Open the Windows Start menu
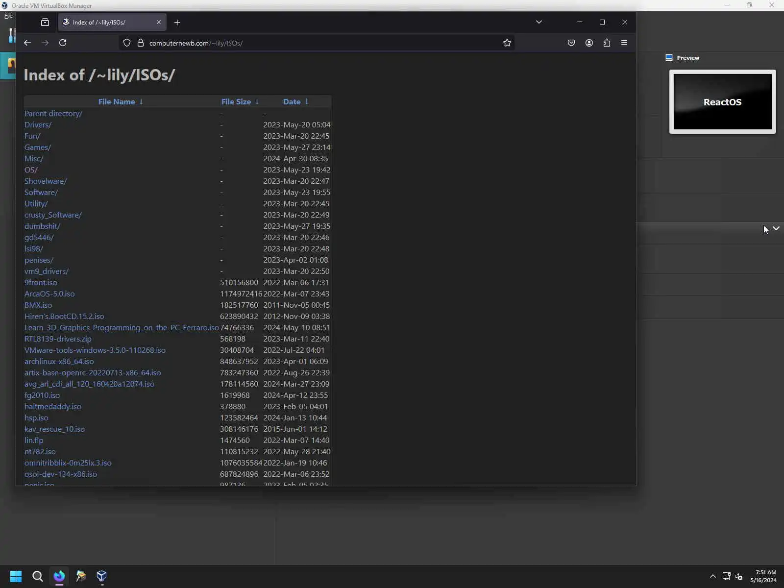The height and width of the screenshot is (588, 784). coord(16,576)
